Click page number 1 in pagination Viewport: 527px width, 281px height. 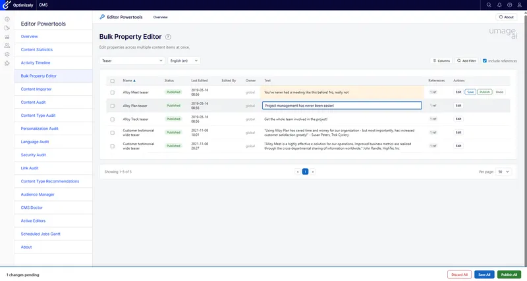[305, 172]
